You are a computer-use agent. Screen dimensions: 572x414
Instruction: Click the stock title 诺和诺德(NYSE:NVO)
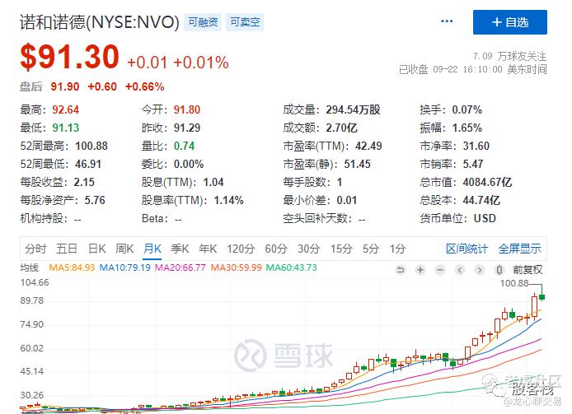[100, 22]
